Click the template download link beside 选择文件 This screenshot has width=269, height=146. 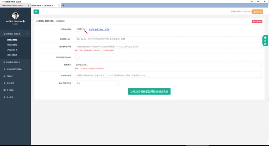(x=100, y=29)
